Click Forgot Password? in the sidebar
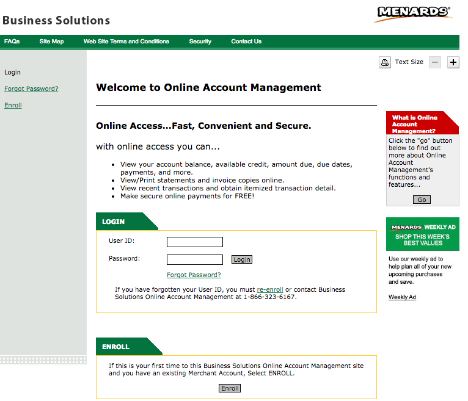The image size is (468, 401). (31, 89)
